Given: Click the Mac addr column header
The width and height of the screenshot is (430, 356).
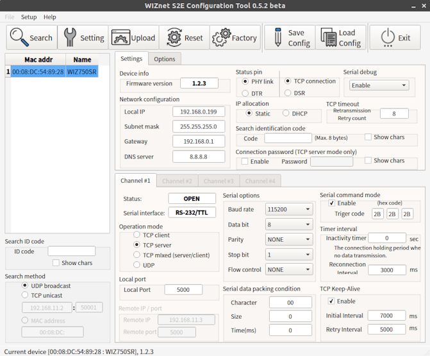Looking at the screenshot, I should pos(38,60).
